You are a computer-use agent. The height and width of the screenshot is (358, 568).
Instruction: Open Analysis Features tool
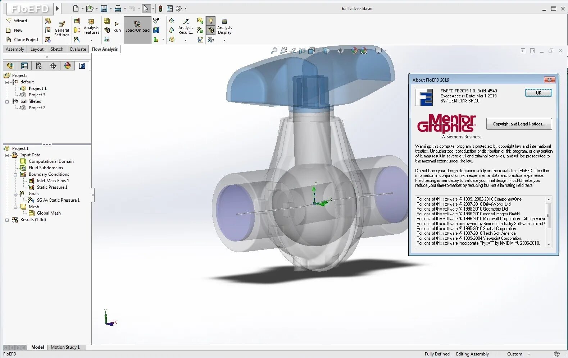[91, 27]
